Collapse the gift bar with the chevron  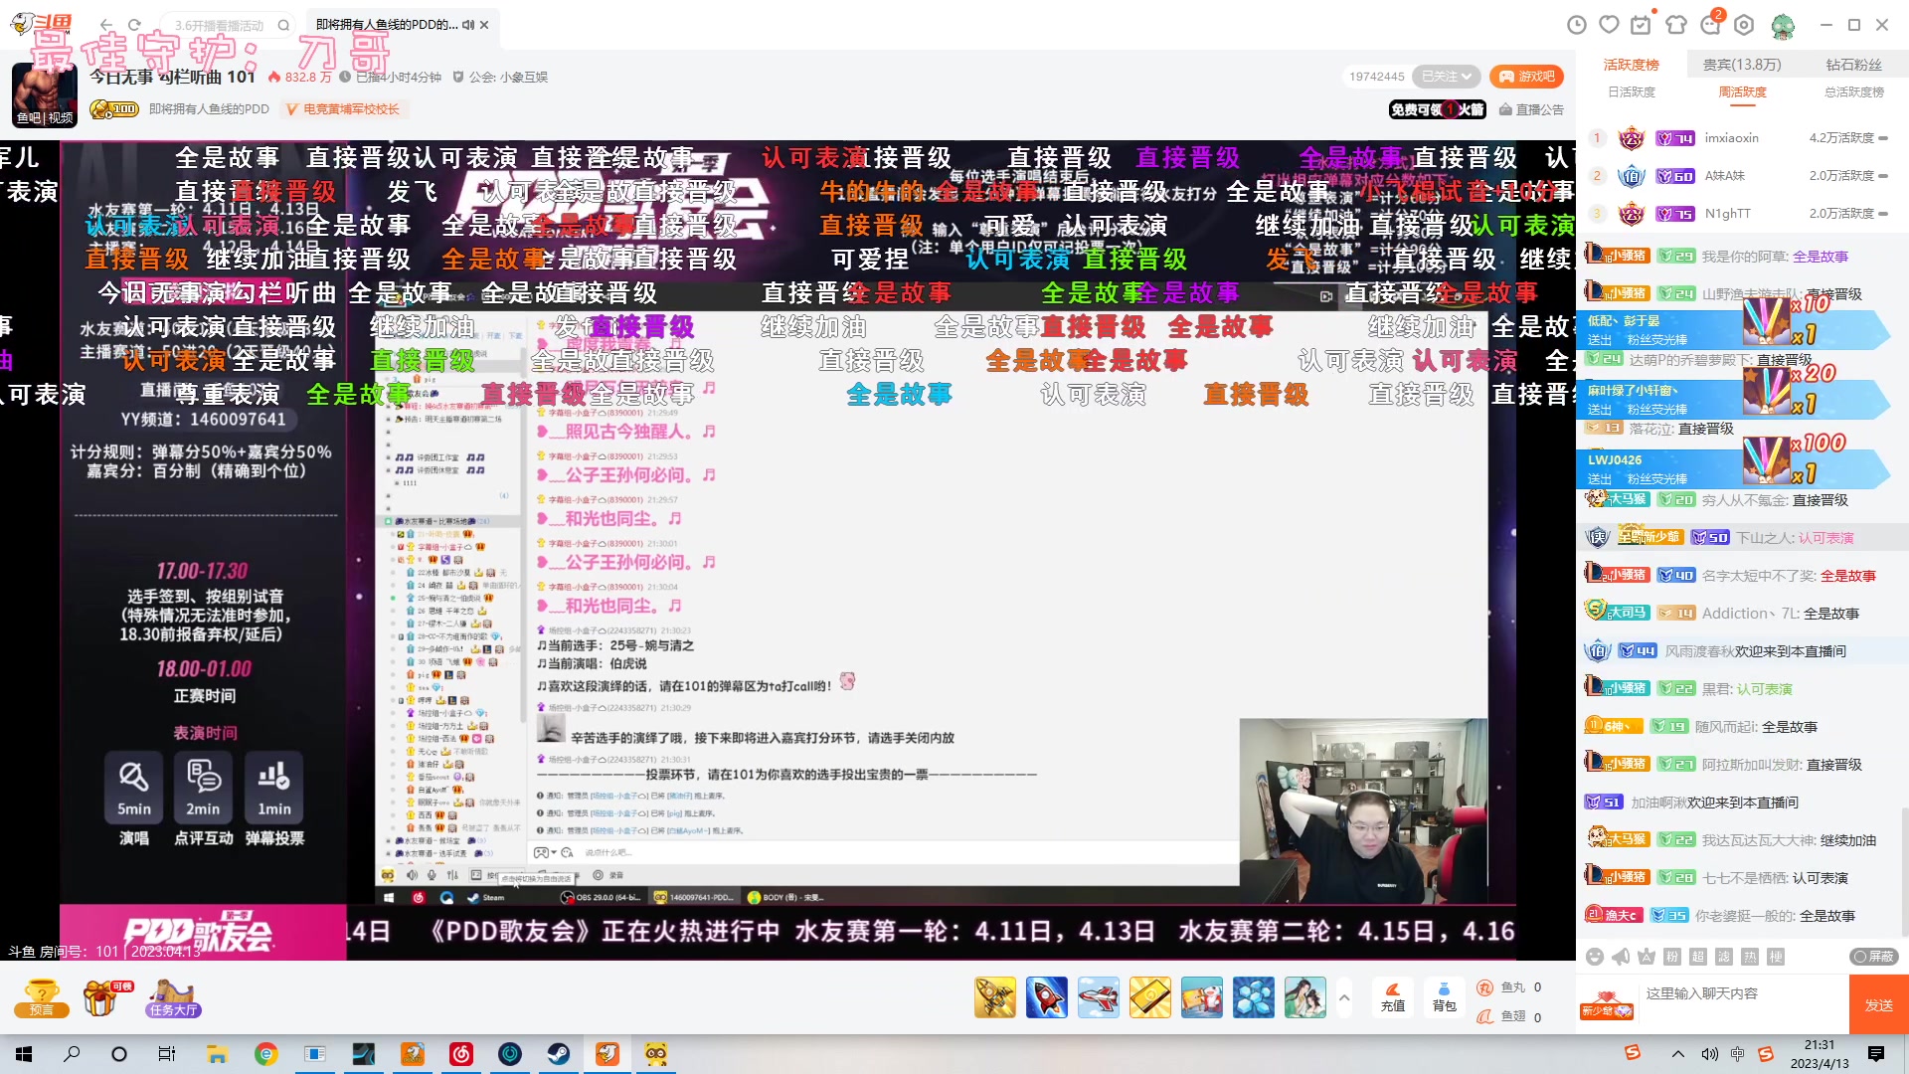coord(1344,996)
